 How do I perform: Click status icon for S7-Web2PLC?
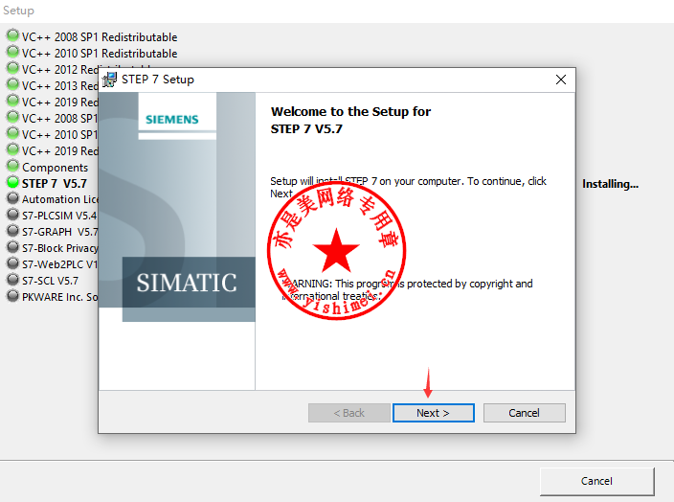12,263
